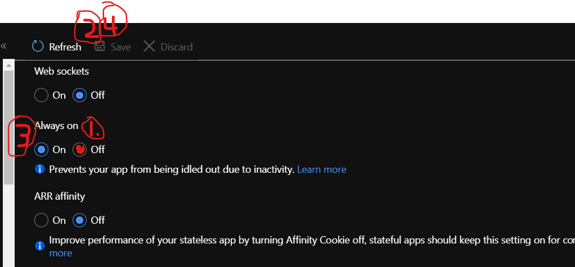Viewport: 575px width, 267px height.
Task: Click the Save text in toolbar
Action: 120,47
